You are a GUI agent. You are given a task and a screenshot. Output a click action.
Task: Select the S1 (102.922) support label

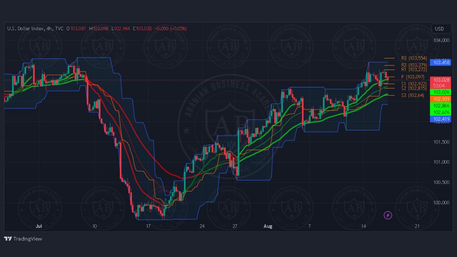414,84
